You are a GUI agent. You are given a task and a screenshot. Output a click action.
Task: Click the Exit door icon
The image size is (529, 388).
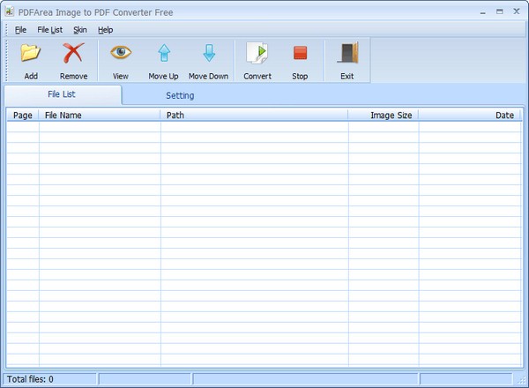(347, 53)
